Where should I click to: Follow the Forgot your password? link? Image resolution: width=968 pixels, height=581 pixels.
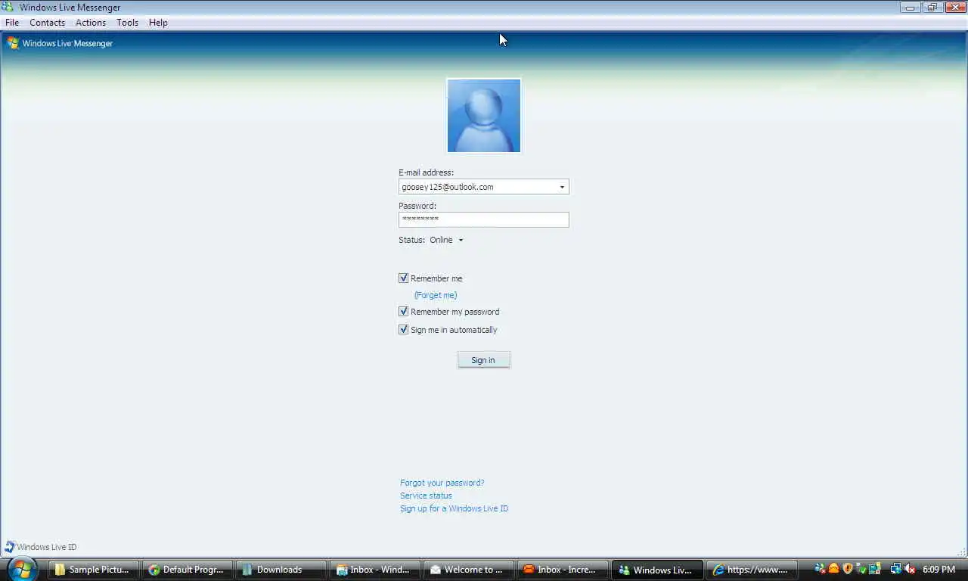[x=442, y=483]
